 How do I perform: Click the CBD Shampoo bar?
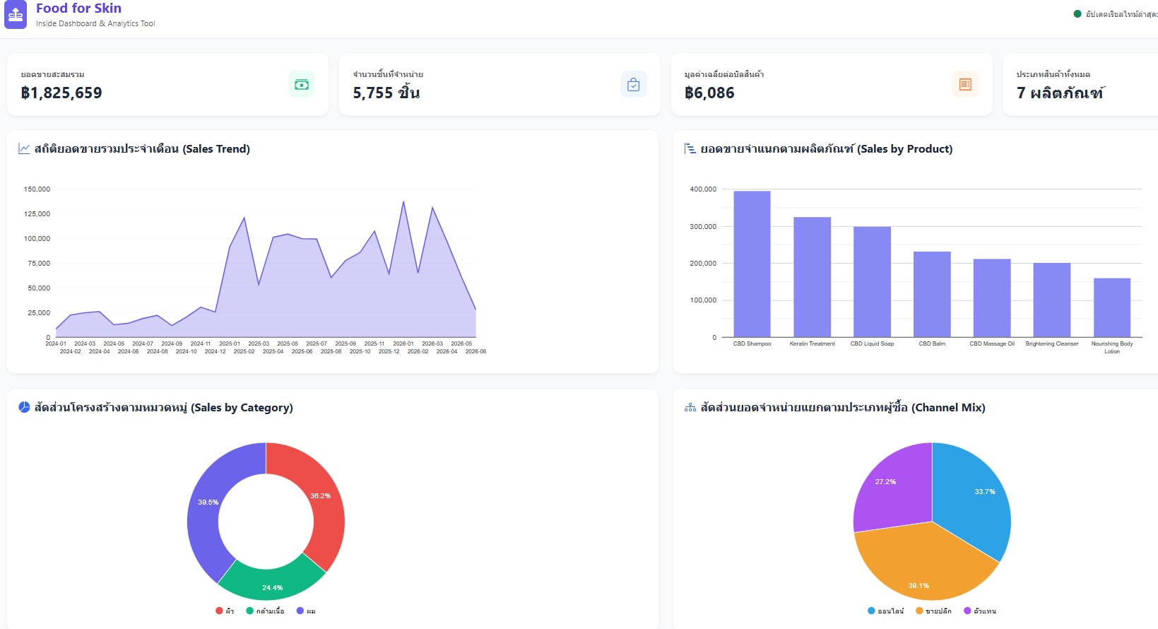click(752, 264)
